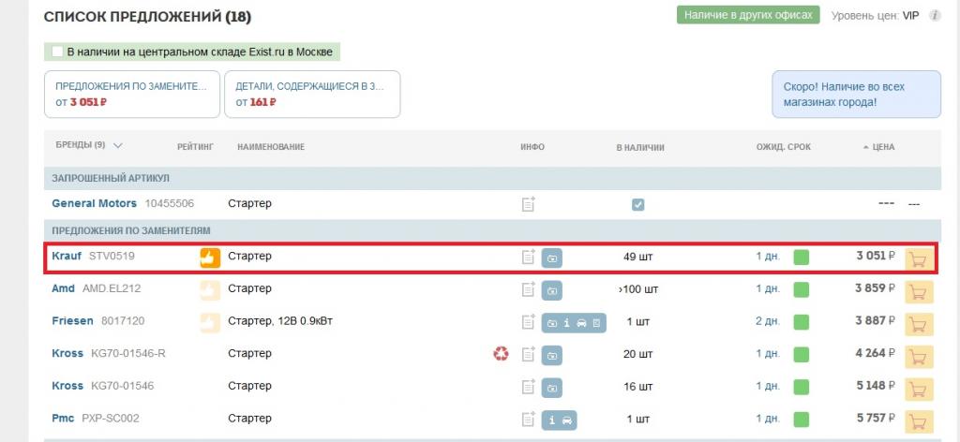
Task: Click VIP price level value
Action: pyautogui.click(x=910, y=16)
